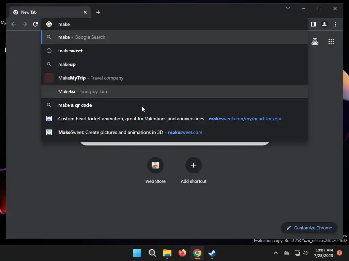The width and height of the screenshot is (349, 261).
Task: Open the Web Store shortcut
Action: coord(155,171)
